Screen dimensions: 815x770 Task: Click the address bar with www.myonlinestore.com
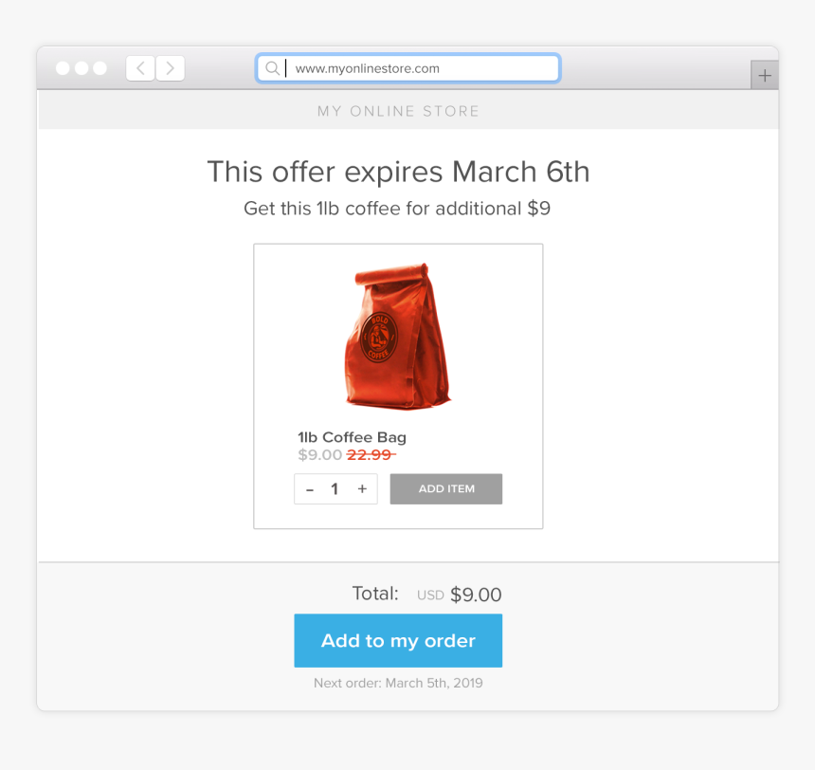(408, 68)
